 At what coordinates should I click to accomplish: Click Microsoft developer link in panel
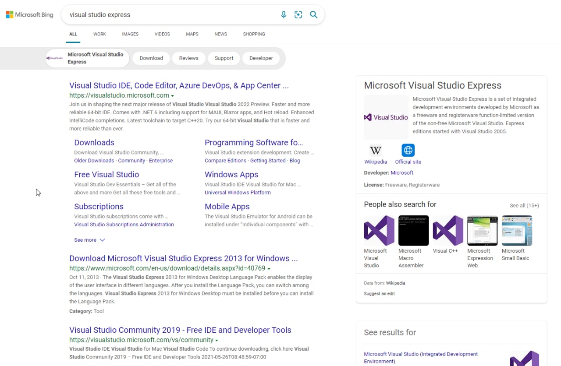pos(402,173)
